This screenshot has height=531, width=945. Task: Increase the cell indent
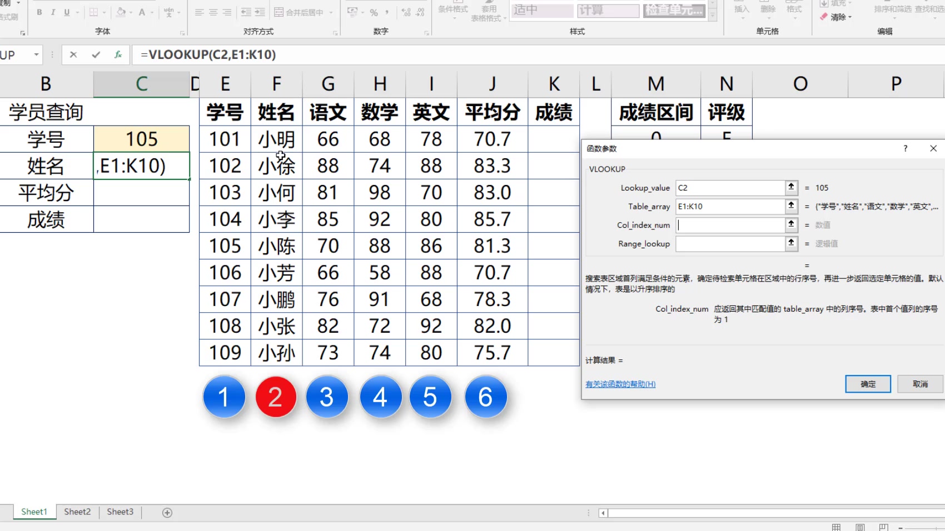260,12
